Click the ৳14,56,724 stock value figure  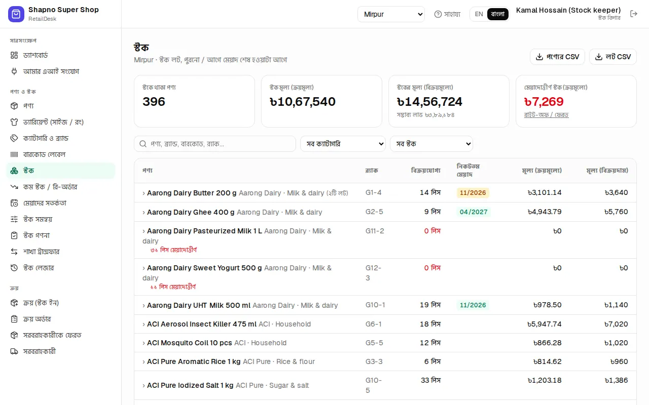pyautogui.click(x=429, y=102)
